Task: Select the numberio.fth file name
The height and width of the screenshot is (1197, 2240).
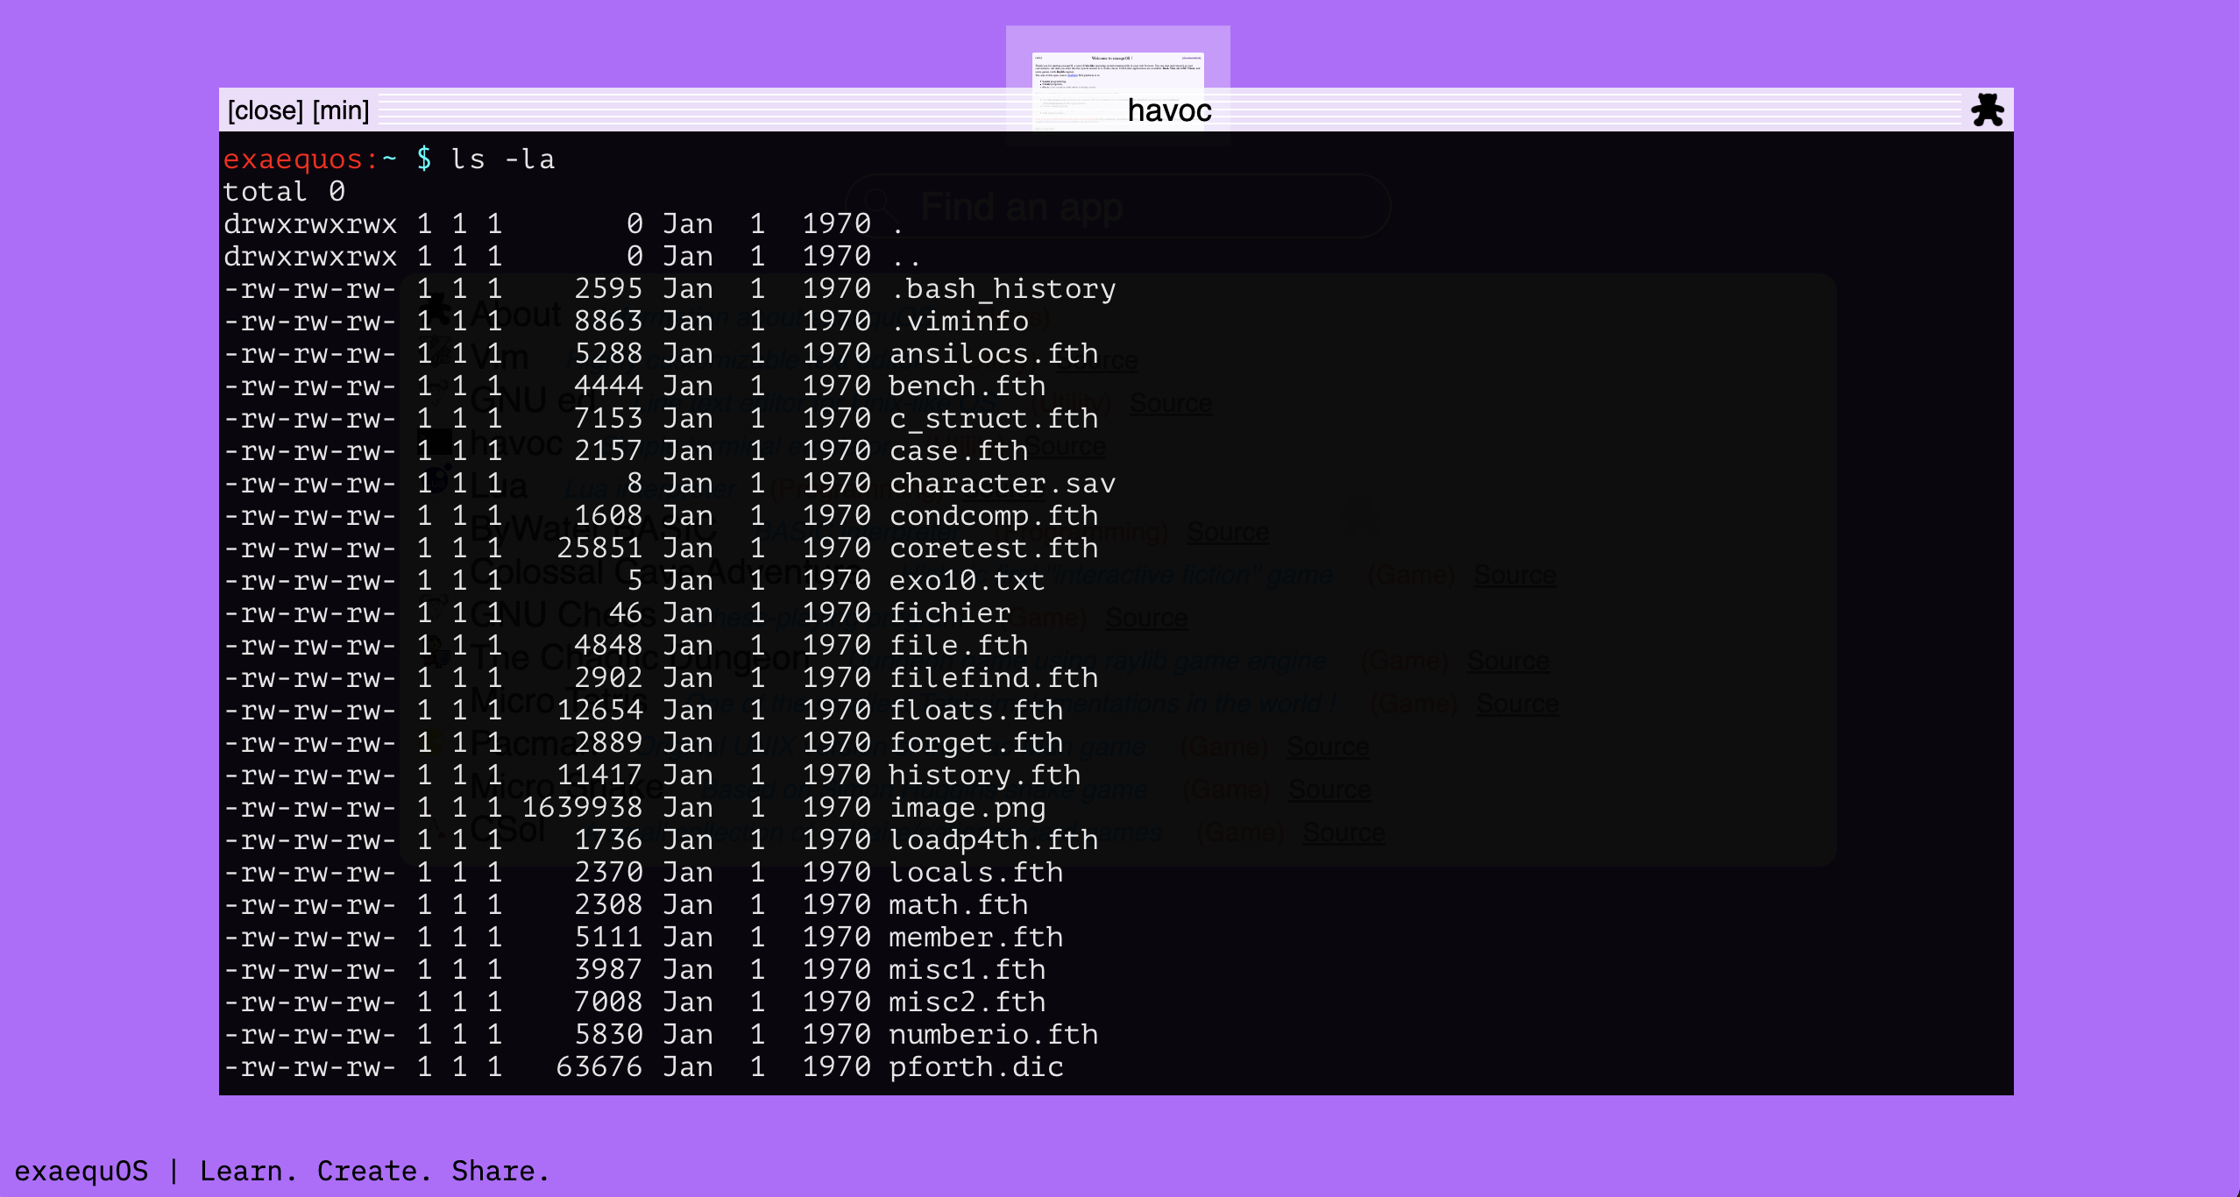Action: pyautogui.click(x=994, y=1035)
